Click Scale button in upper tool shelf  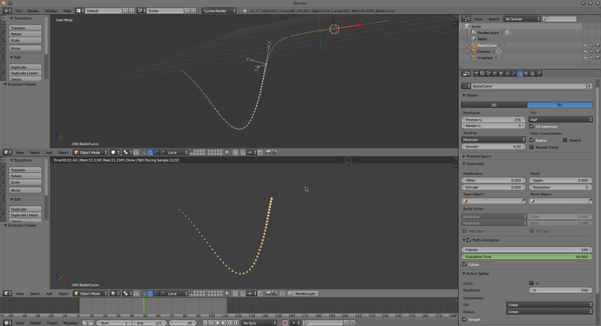[x=25, y=40]
